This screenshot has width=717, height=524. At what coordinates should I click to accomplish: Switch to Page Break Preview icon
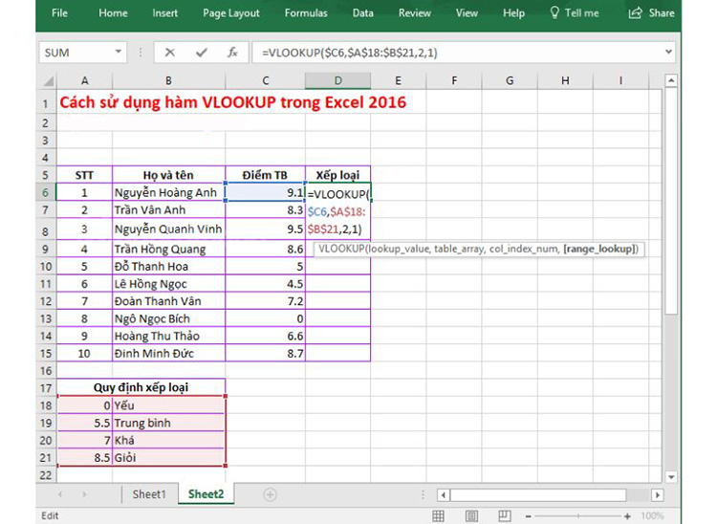(x=505, y=515)
